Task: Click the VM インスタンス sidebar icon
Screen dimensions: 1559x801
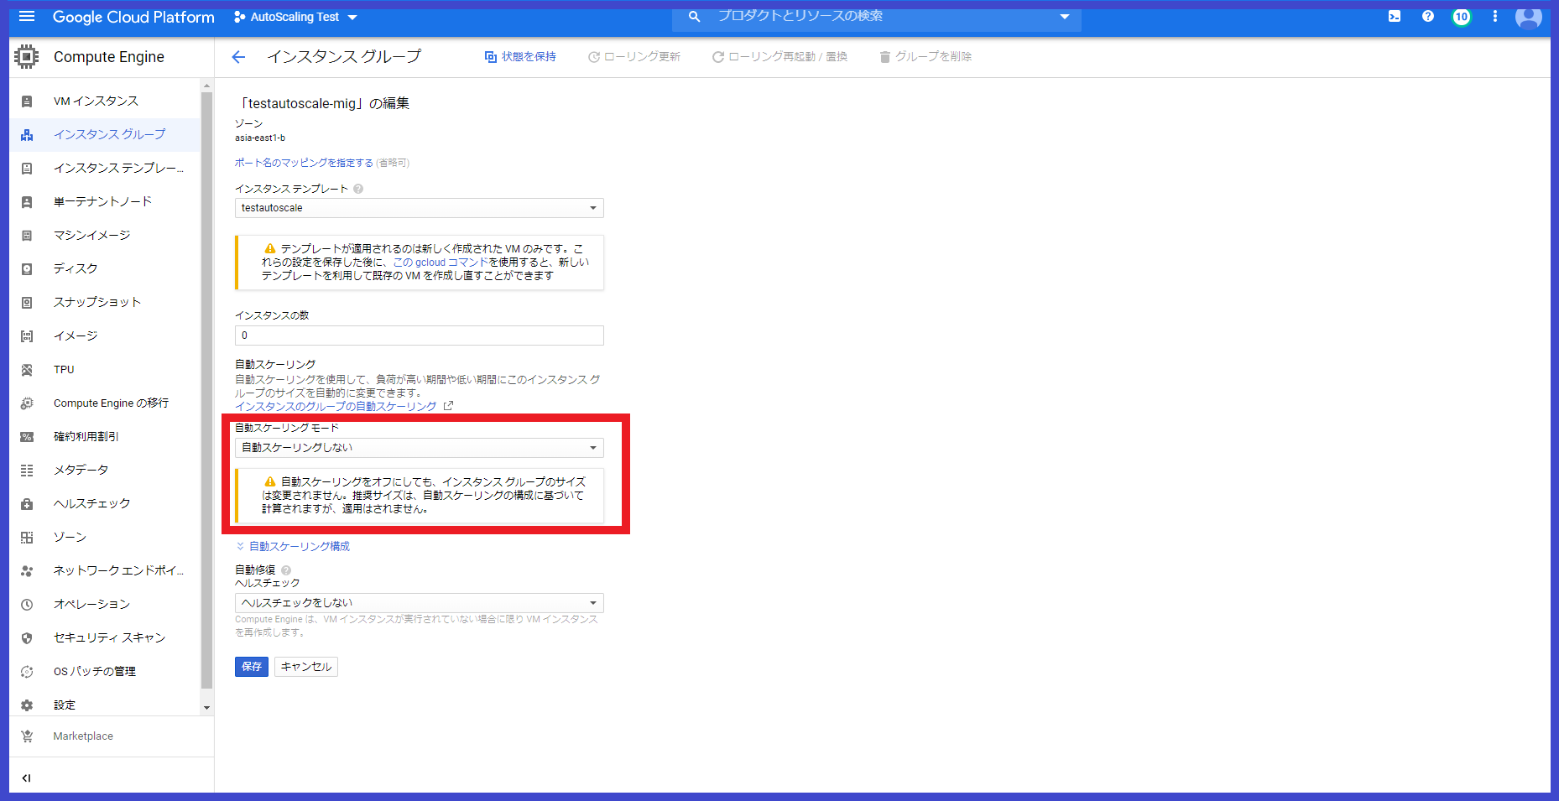Action: point(27,101)
